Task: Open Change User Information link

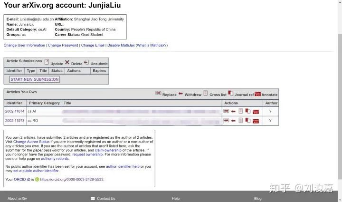Action: [x=24, y=45]
